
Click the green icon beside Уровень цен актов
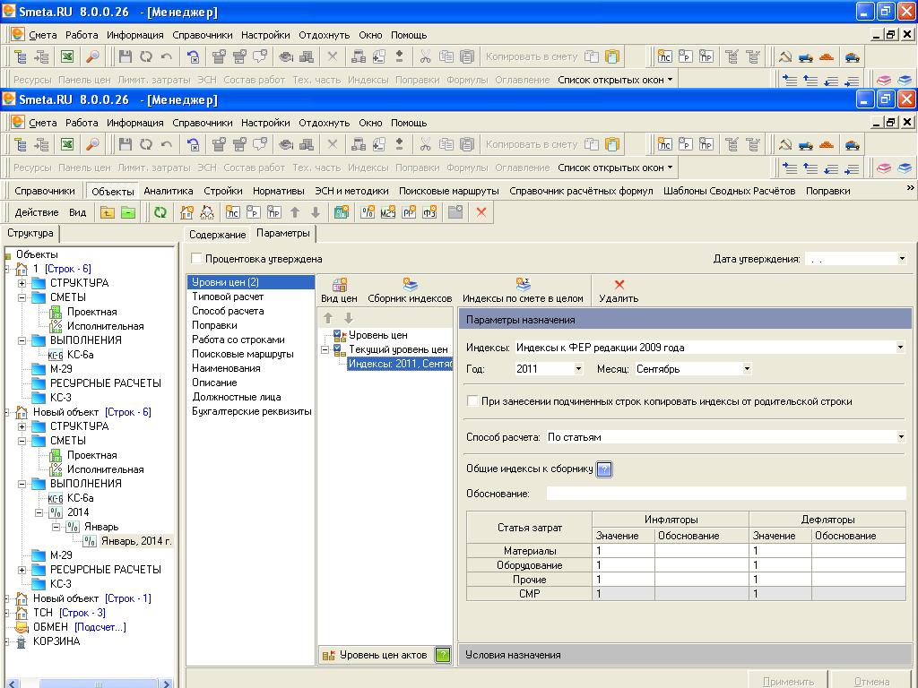coord(442,655)
